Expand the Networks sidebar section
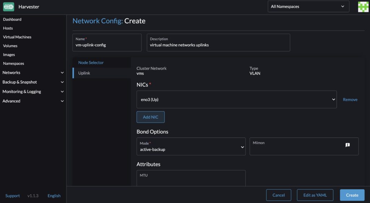The width and height of the screenshot is (370, 203). tap(33, 73)
